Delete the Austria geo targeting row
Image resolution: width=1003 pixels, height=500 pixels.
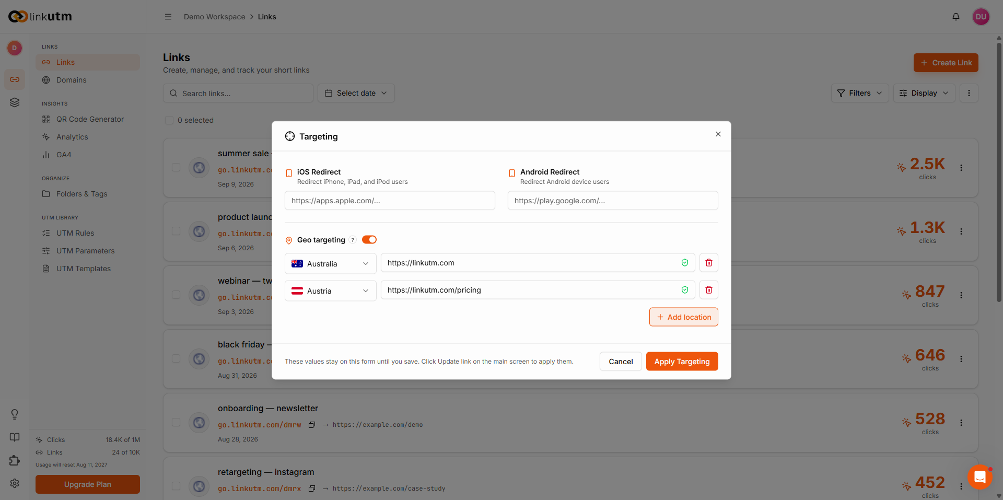coord(708,290)
